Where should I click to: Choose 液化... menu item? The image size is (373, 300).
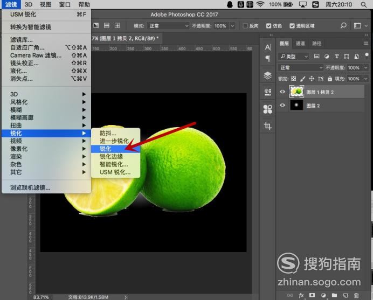[46, 71]
